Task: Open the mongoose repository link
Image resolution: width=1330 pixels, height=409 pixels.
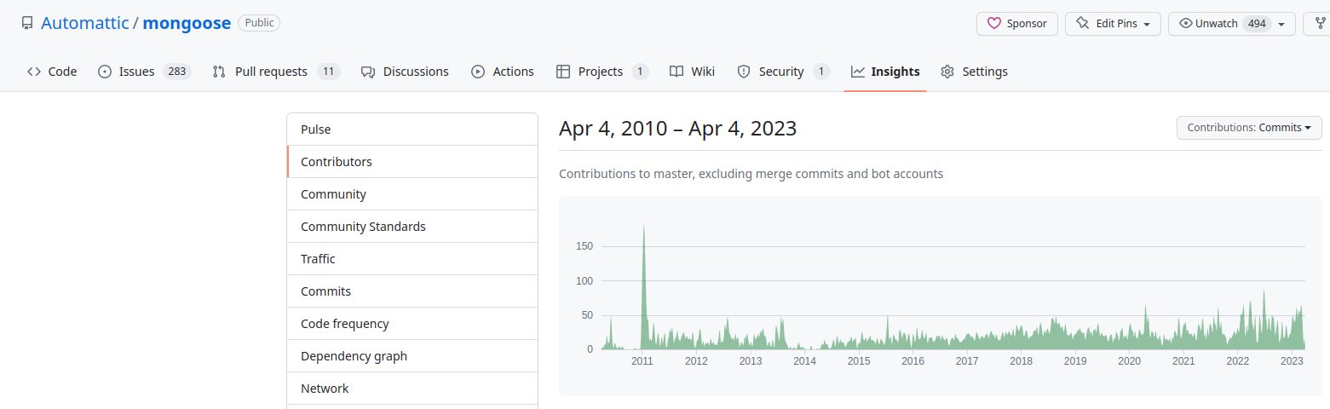Action: pyautogui.click(x=187, y=23)
